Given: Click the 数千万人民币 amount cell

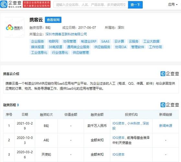Looking at the screenshot, I should pos(97,126).
